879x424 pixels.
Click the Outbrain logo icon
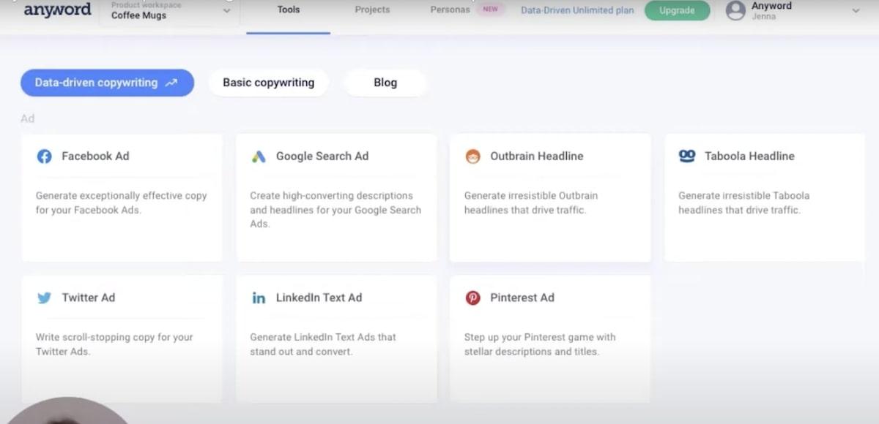click(x=473, y=156)
